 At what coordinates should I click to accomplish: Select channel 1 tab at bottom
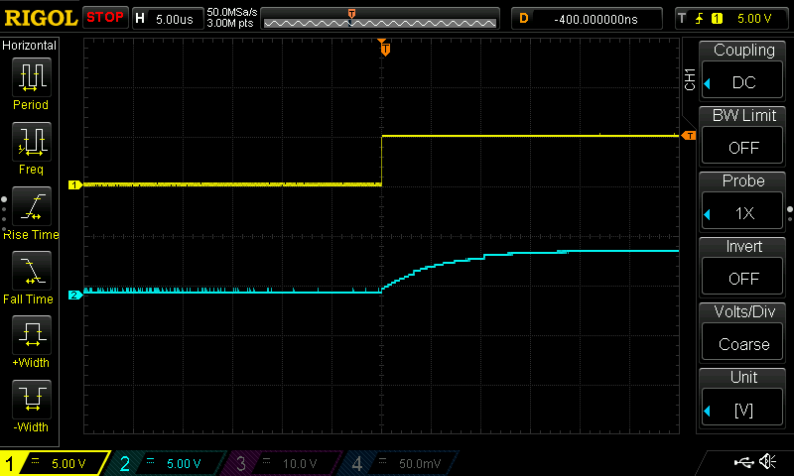pos(56,463)
